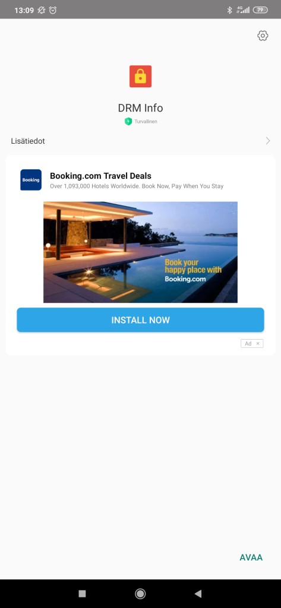This screenshot has height=608, width=281.
Task: Close the ad with the small x
Action: [258, 344]
